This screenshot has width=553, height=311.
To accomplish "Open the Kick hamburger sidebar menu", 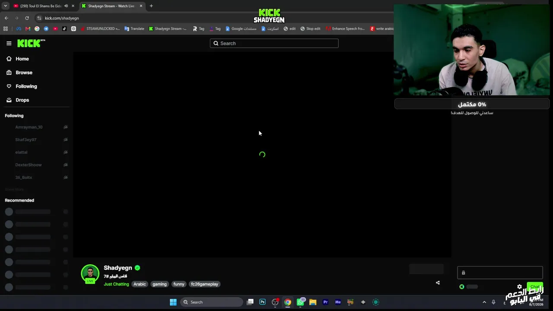I will [x=9, y=43].
